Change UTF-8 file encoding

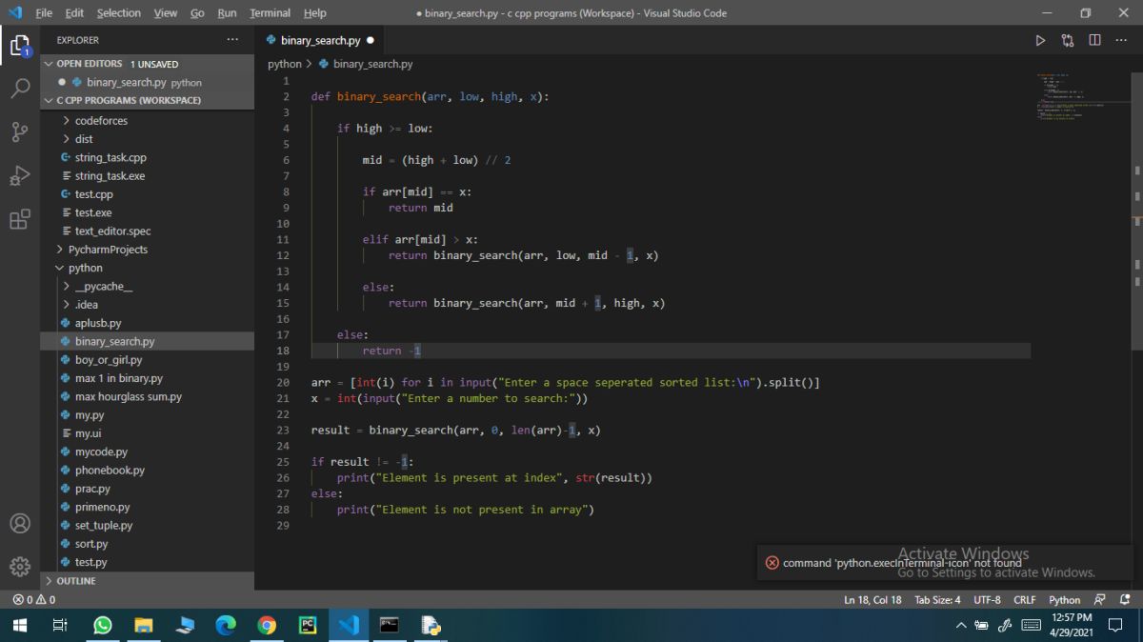coord(987,600)
